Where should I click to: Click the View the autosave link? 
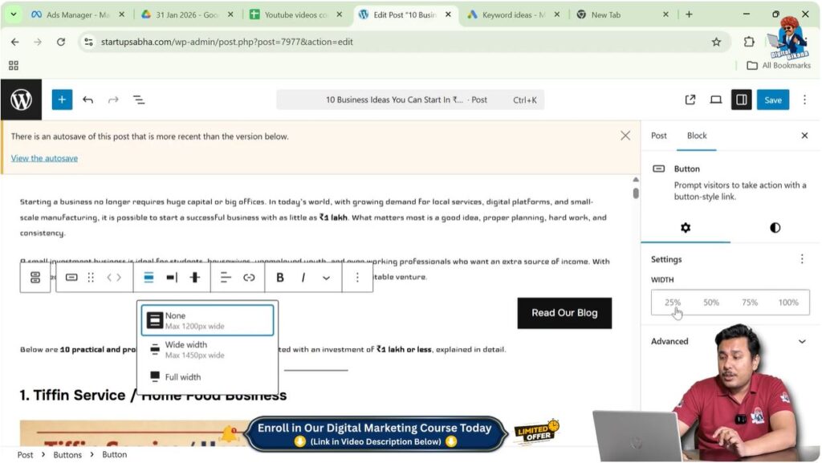point(44,158)
